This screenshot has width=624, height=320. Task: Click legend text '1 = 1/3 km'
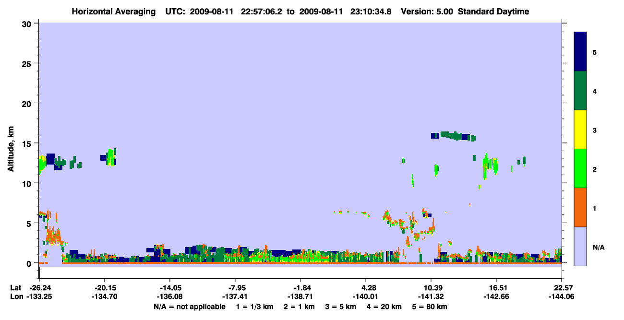coord(255,307)
